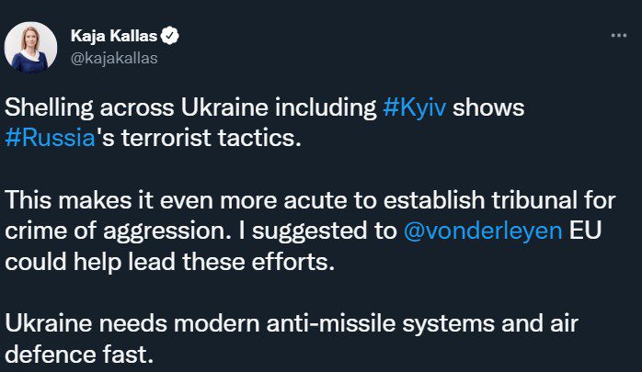
Task: Open the #Kyiv hashtag
Action: 414,107
